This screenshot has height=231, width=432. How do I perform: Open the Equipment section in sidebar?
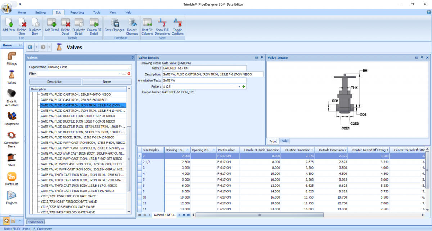(12, 119)
